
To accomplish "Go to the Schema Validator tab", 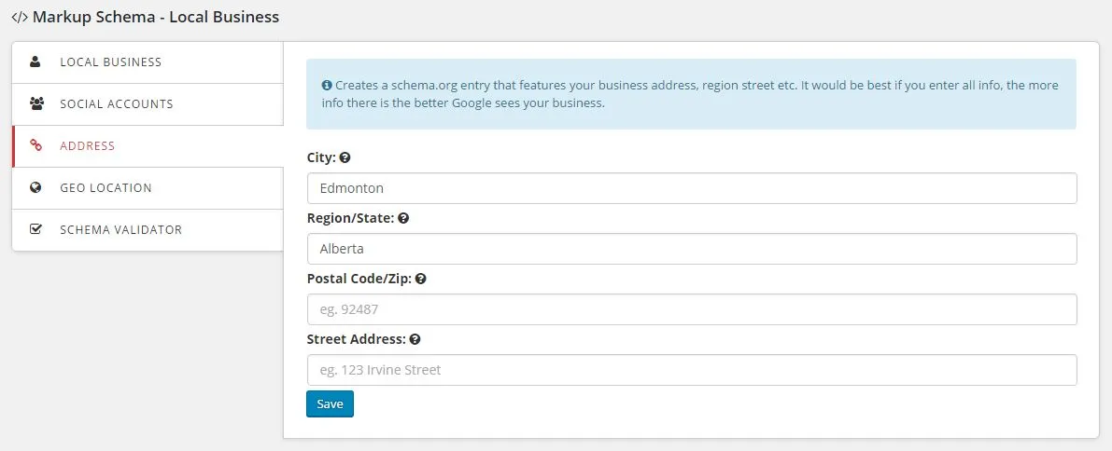I will [148, 229].
